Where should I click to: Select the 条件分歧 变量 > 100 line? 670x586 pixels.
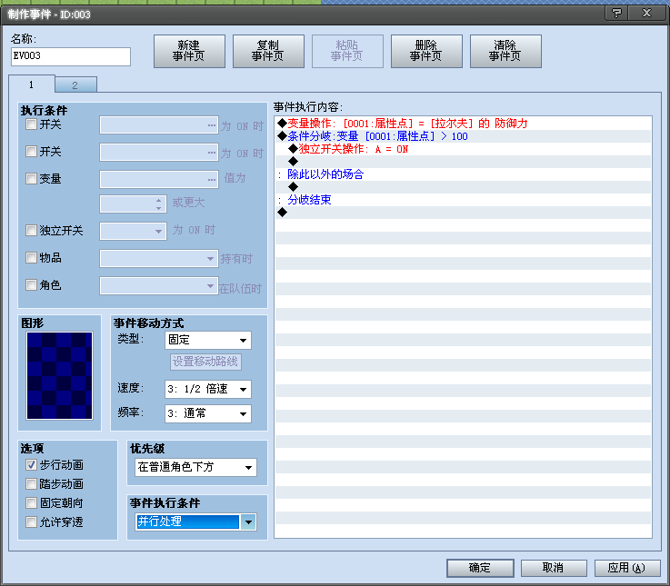click(464, 136)
